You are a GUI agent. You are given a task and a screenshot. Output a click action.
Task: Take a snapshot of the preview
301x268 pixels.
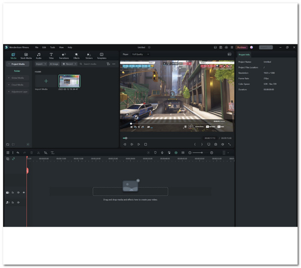coord(215,144)
